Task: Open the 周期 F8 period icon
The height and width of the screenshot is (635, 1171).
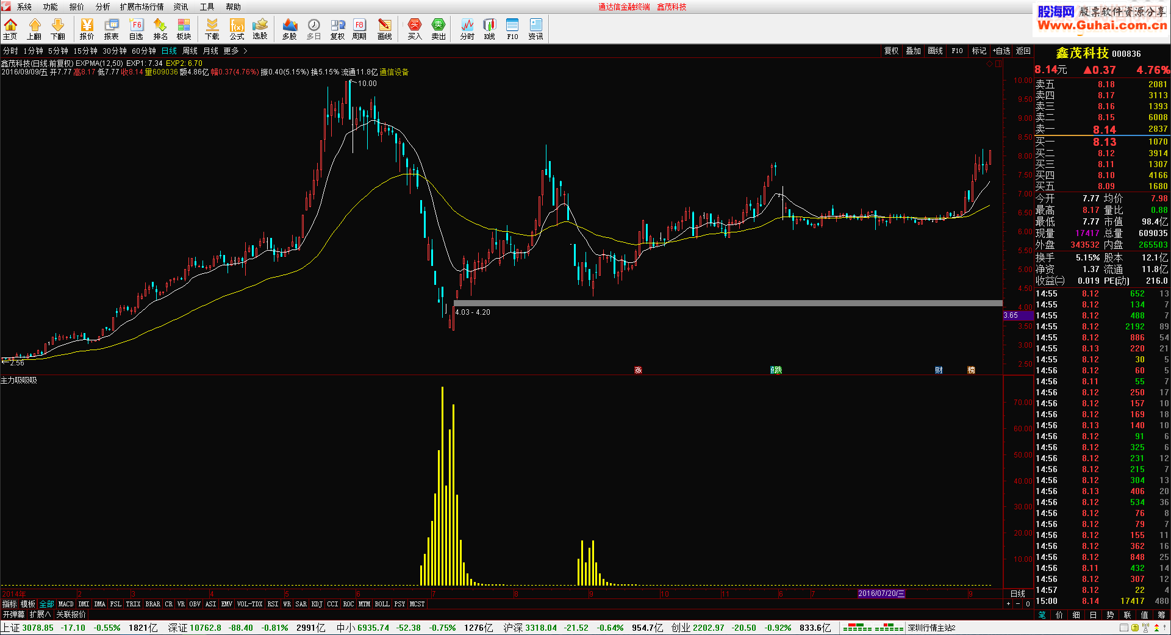Action: (359, 29)
